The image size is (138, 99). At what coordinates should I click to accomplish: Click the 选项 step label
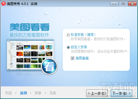23,93
